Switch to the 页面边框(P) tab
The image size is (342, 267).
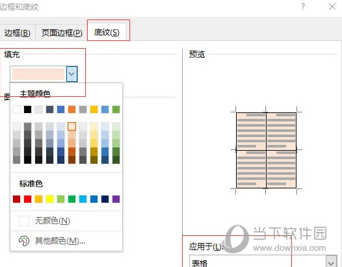point(62,33)
